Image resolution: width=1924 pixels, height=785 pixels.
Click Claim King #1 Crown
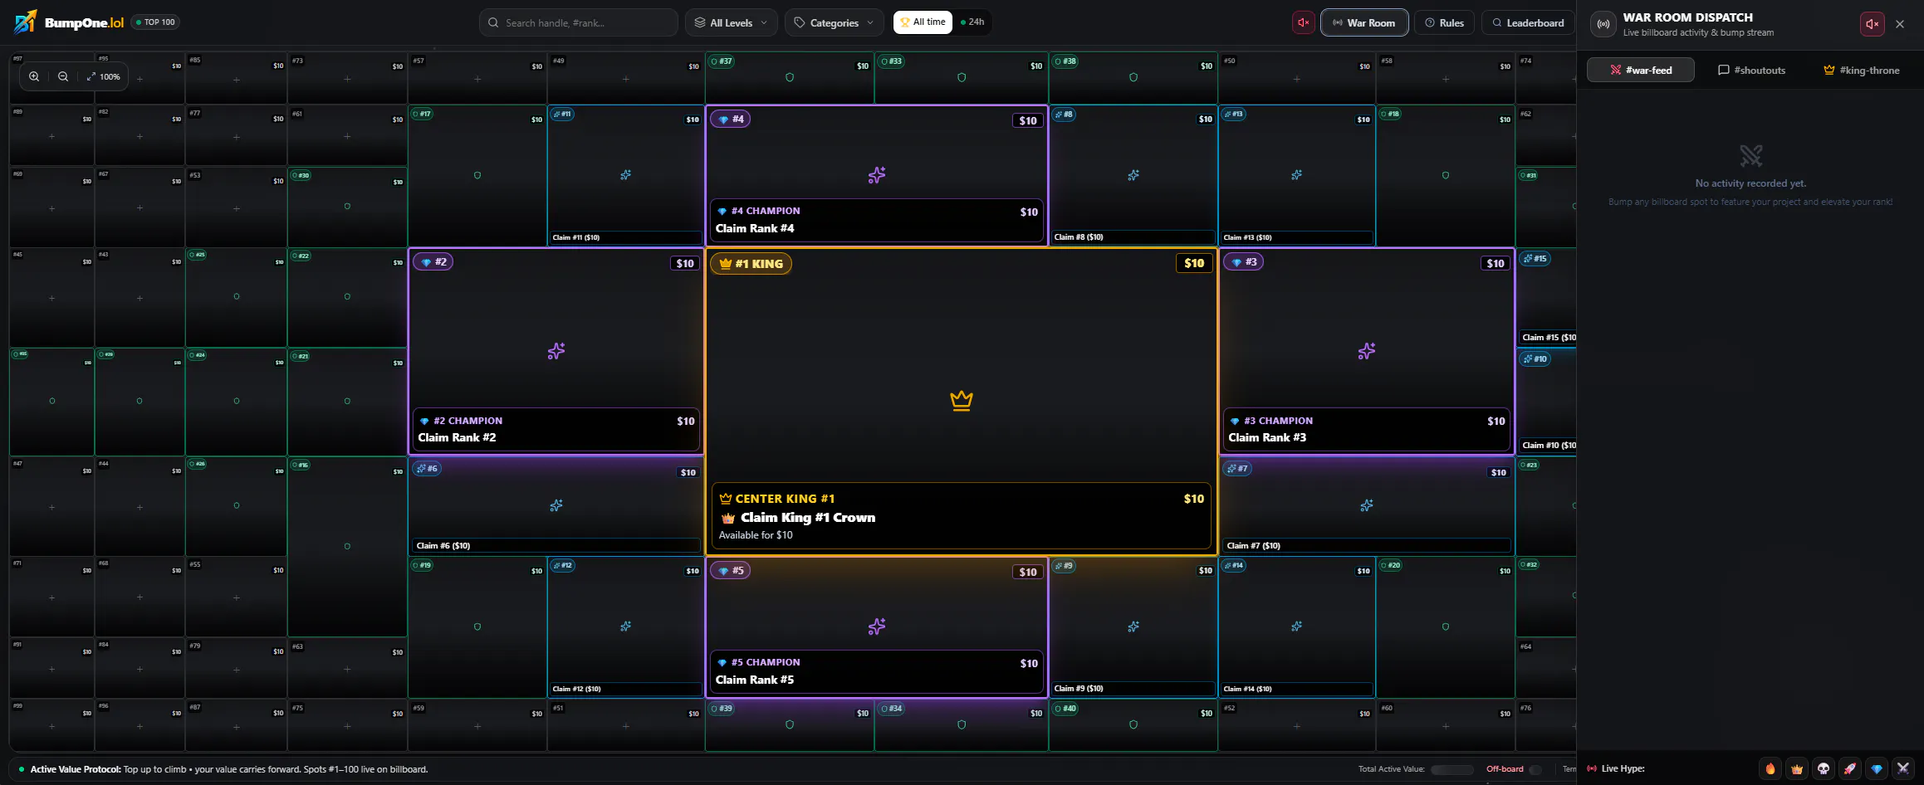pyautogui.click(x=807, y=517)
